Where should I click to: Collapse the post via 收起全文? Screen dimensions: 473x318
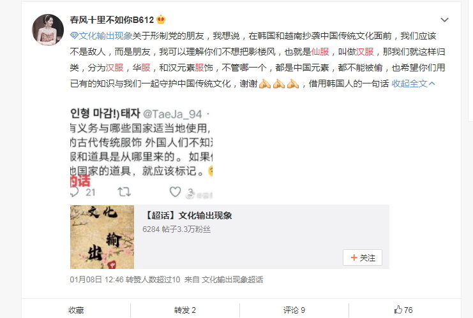click(413, 83)
